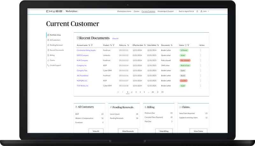Go to previous page of table
The height and width of the screenshot is (146, 255).
[x=123, y=92]
